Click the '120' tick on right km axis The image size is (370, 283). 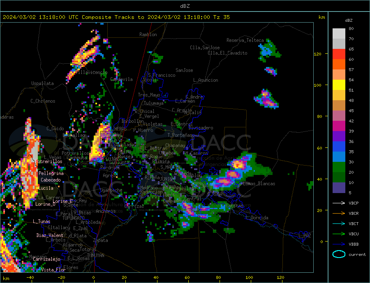(317, 54)
